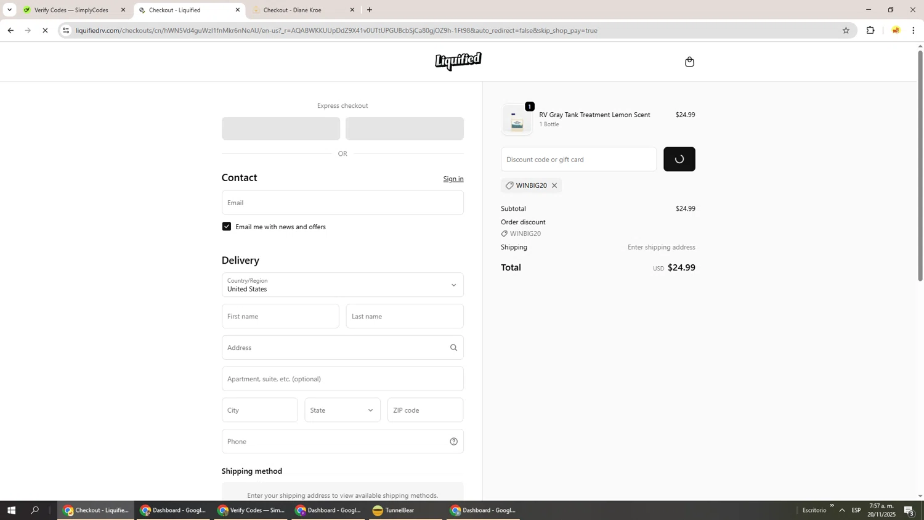
Task: Open the notification center icon
Action: click(x=909, y=510)
